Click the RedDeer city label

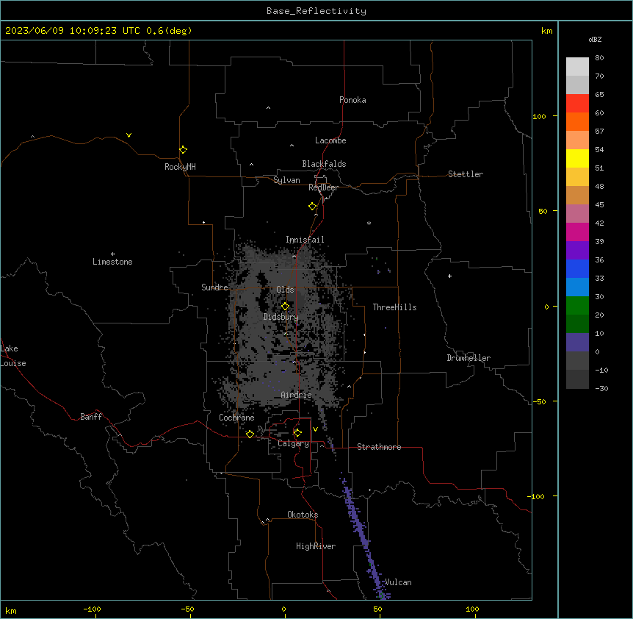(323, 187)
